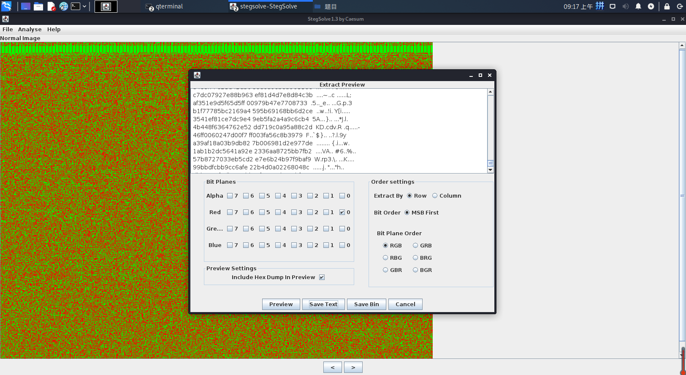Click the Save Text button
This screenshot has width=686, height=375.
point(323,304)
